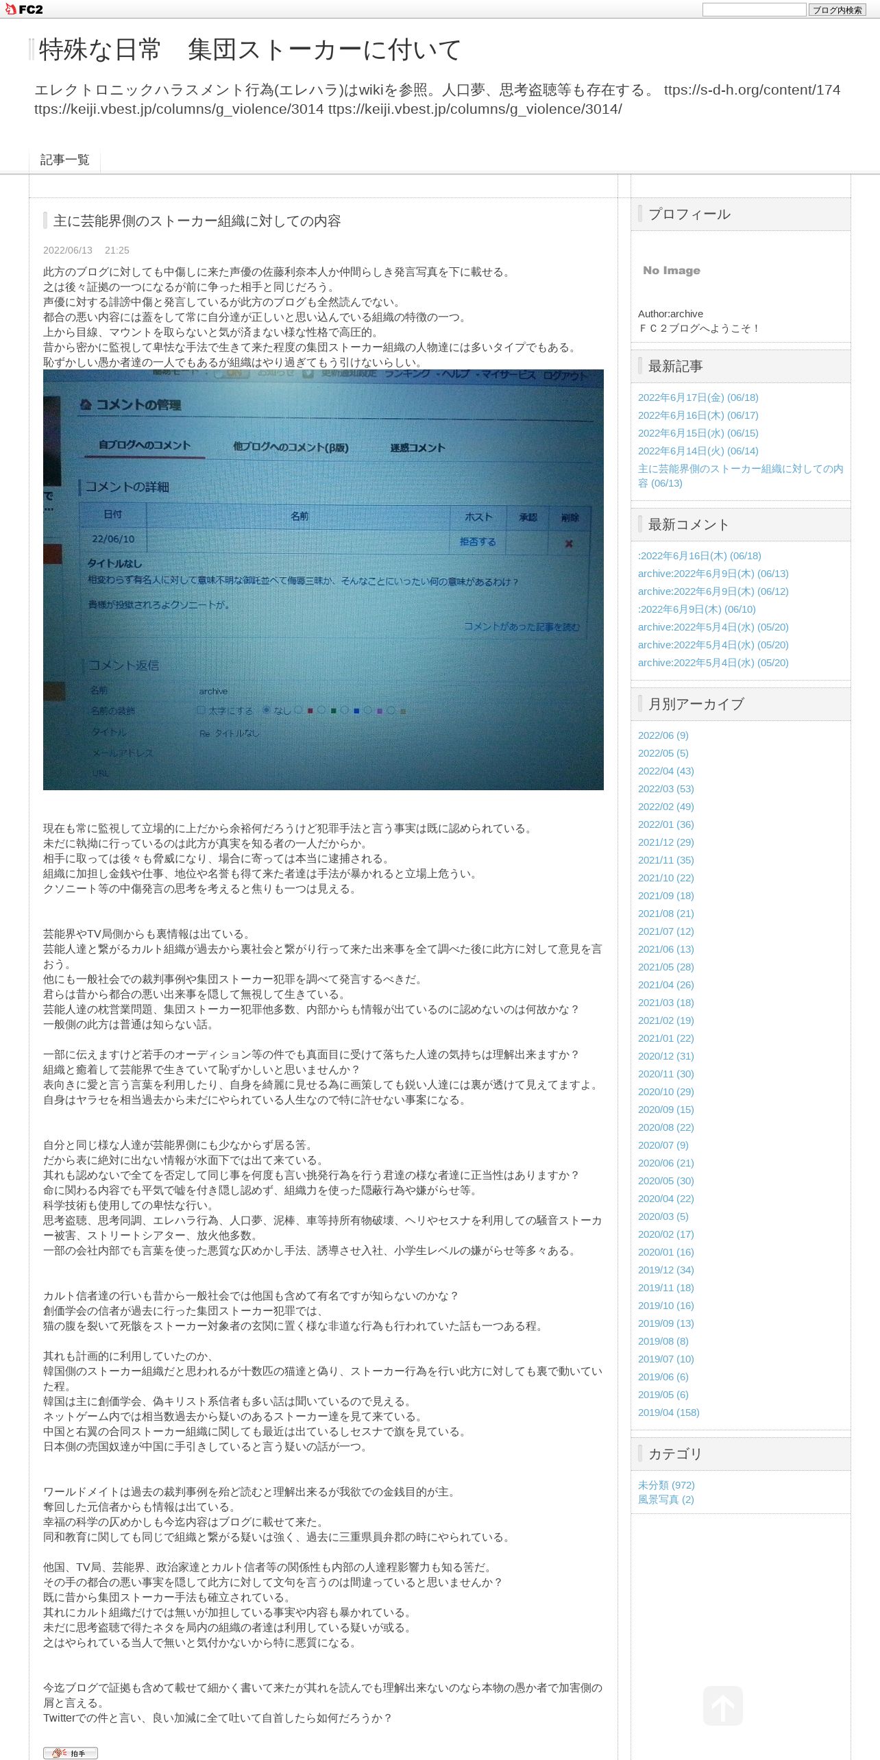This screenshot has width=880, height=1760.
Task: Open comment archive:2022年6月9日(木) (06/12)
Action: pyautogui.click(x=713, y=591)
